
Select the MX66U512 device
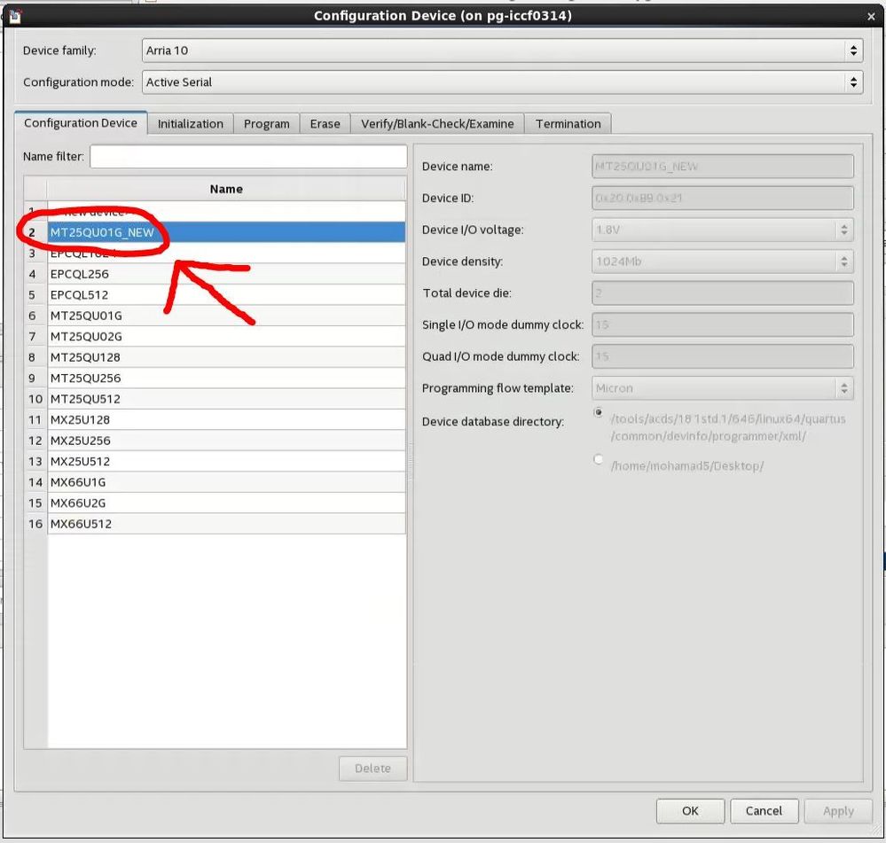point(226,525)
